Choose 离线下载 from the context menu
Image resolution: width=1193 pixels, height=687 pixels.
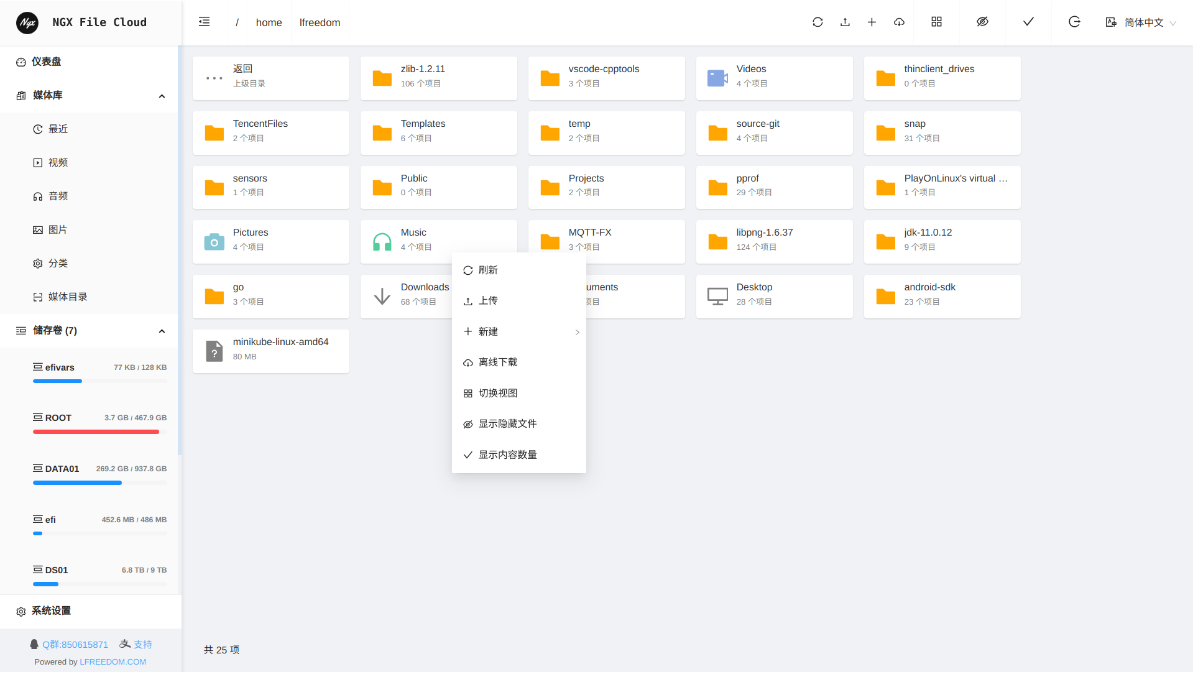pos(498,362)
